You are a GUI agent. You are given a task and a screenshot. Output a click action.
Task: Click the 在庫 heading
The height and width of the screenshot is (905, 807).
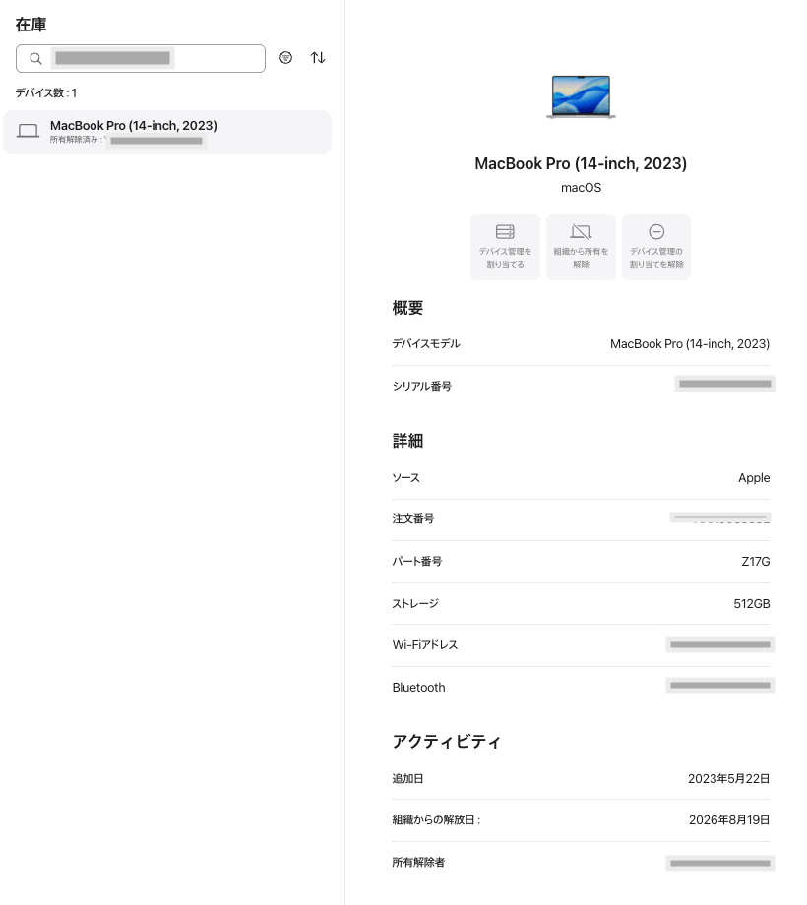pyautogui.click(x=31, y=25)
